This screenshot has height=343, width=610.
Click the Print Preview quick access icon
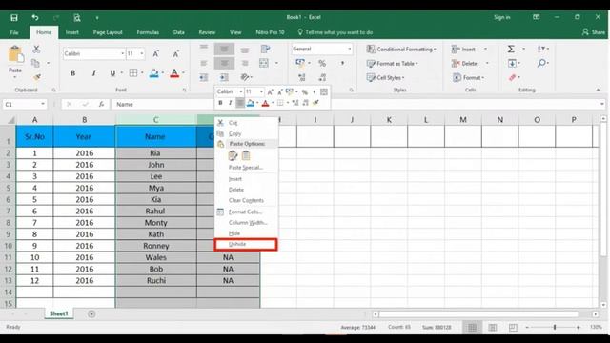coord(77,17)
